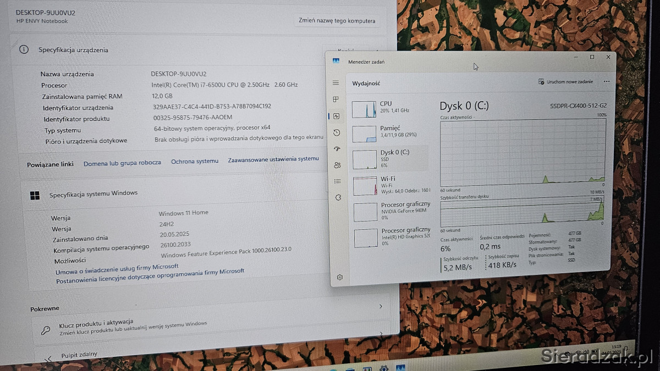Open the Details page in Task Manager
Viewport: 660px width, 371px height.
(338, 181)
